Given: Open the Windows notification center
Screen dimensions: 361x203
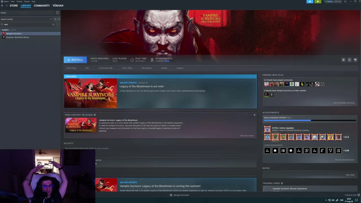Looking at the screenshot, I should coord(356,200).
